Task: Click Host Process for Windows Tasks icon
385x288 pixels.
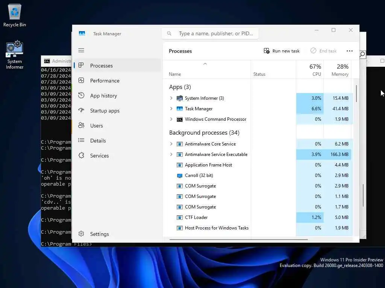Action: (179, 228)
